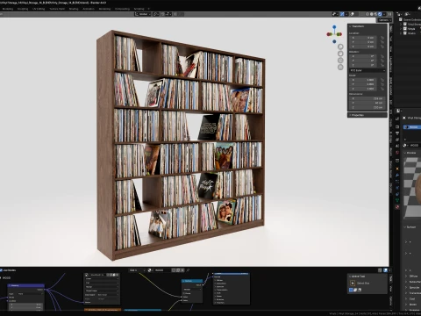421x316 pixels.
Task: Open the UV Editing workspace tab
Action: [x=39, y=9]
